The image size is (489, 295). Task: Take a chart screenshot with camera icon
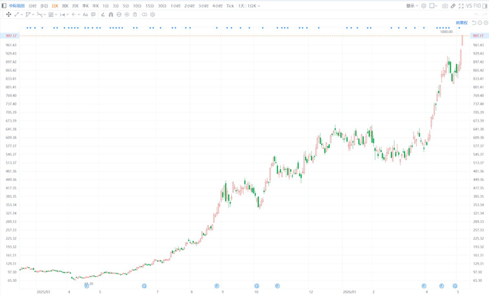coord(445,6)
